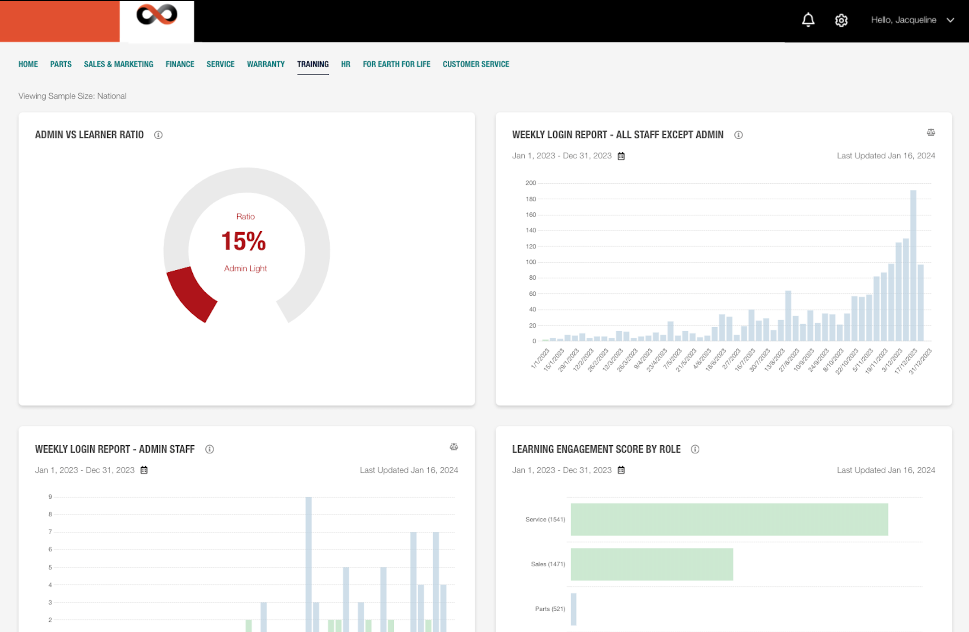Open the notifications bell icon
969x632 pixels.
pyautogui.click(x=808, y=20)
